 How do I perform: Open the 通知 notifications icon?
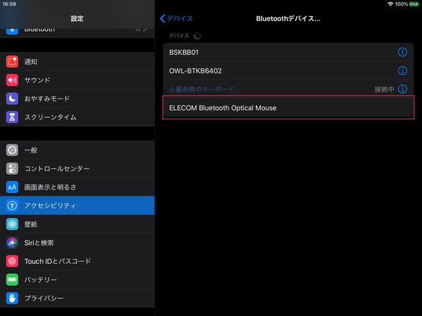12,61
